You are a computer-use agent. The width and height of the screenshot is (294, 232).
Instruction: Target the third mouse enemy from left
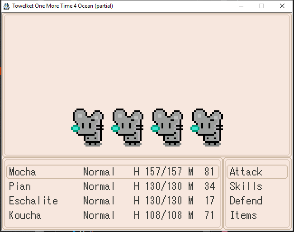pos(167,128)
